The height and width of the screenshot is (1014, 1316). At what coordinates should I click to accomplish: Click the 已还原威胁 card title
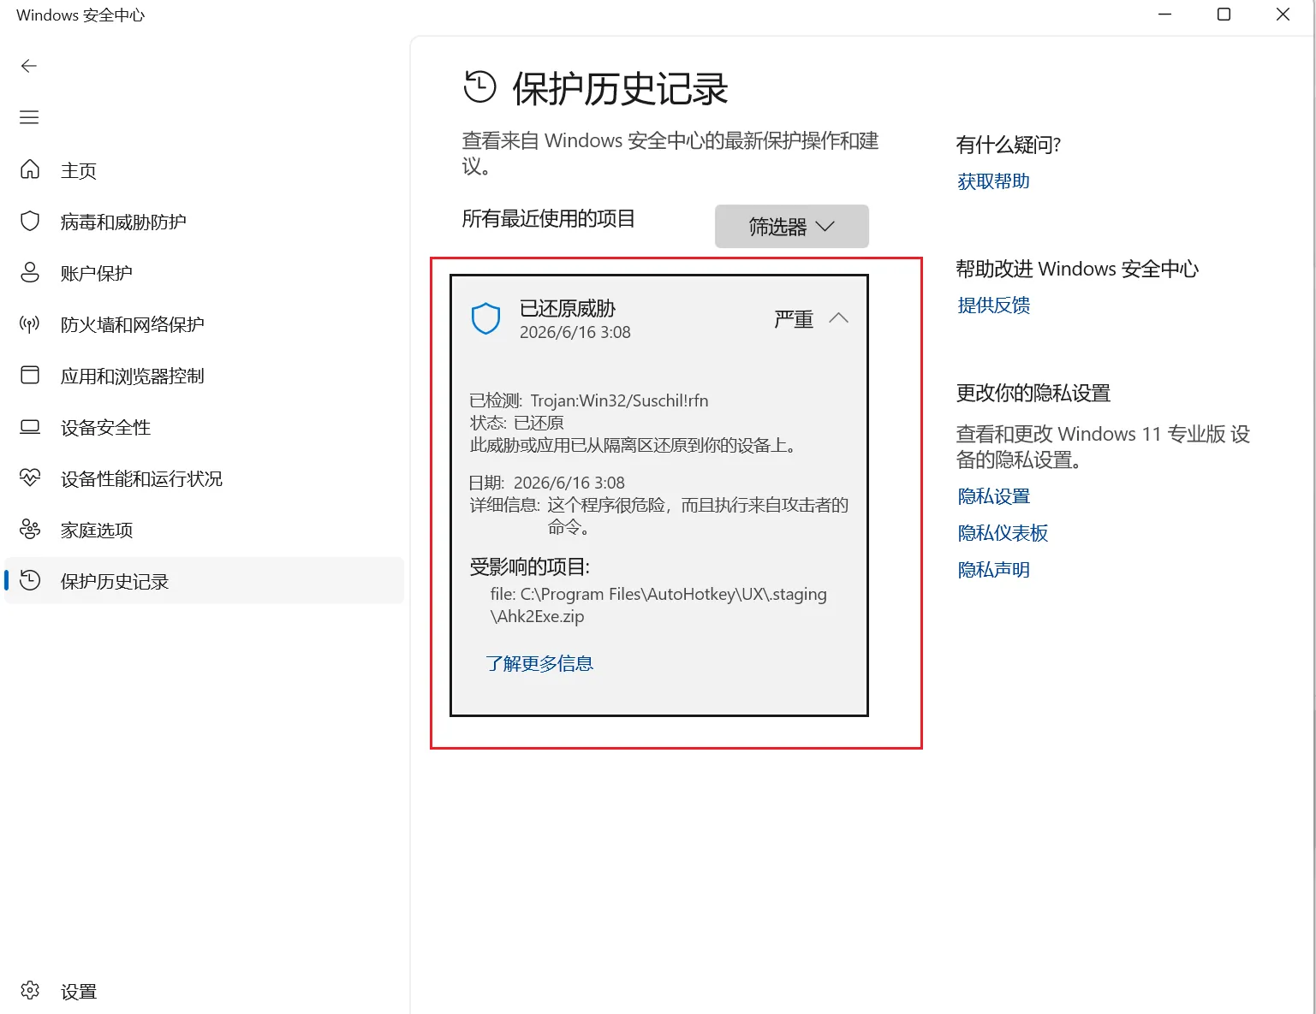click(568, 308)
